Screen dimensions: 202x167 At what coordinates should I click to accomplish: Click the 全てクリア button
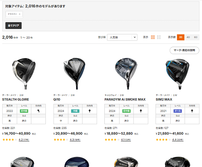(13, 26)
